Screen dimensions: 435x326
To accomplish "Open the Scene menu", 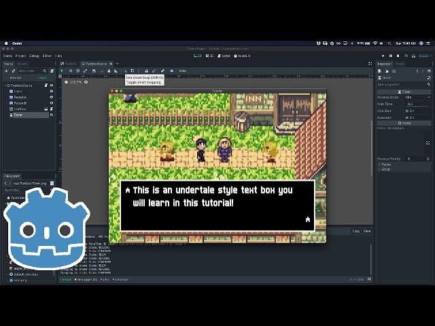I will pos(7,56).
